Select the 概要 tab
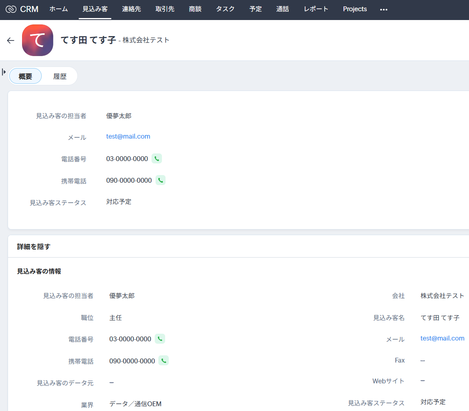This screenshot has width=469, height=411. pos(25,76)
